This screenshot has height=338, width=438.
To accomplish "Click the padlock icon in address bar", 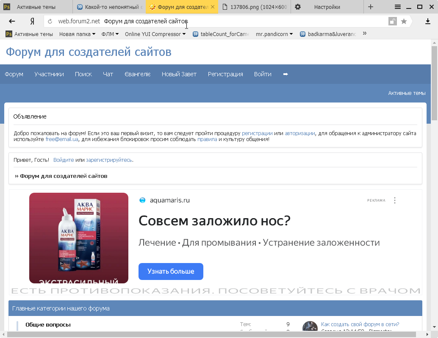I will 392,21.
